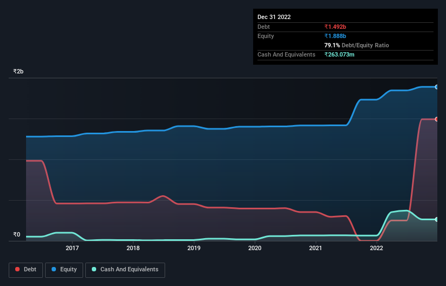446x286 pixels.
Task: Click the 2018 axis label
Action: [x=133, y=248]
